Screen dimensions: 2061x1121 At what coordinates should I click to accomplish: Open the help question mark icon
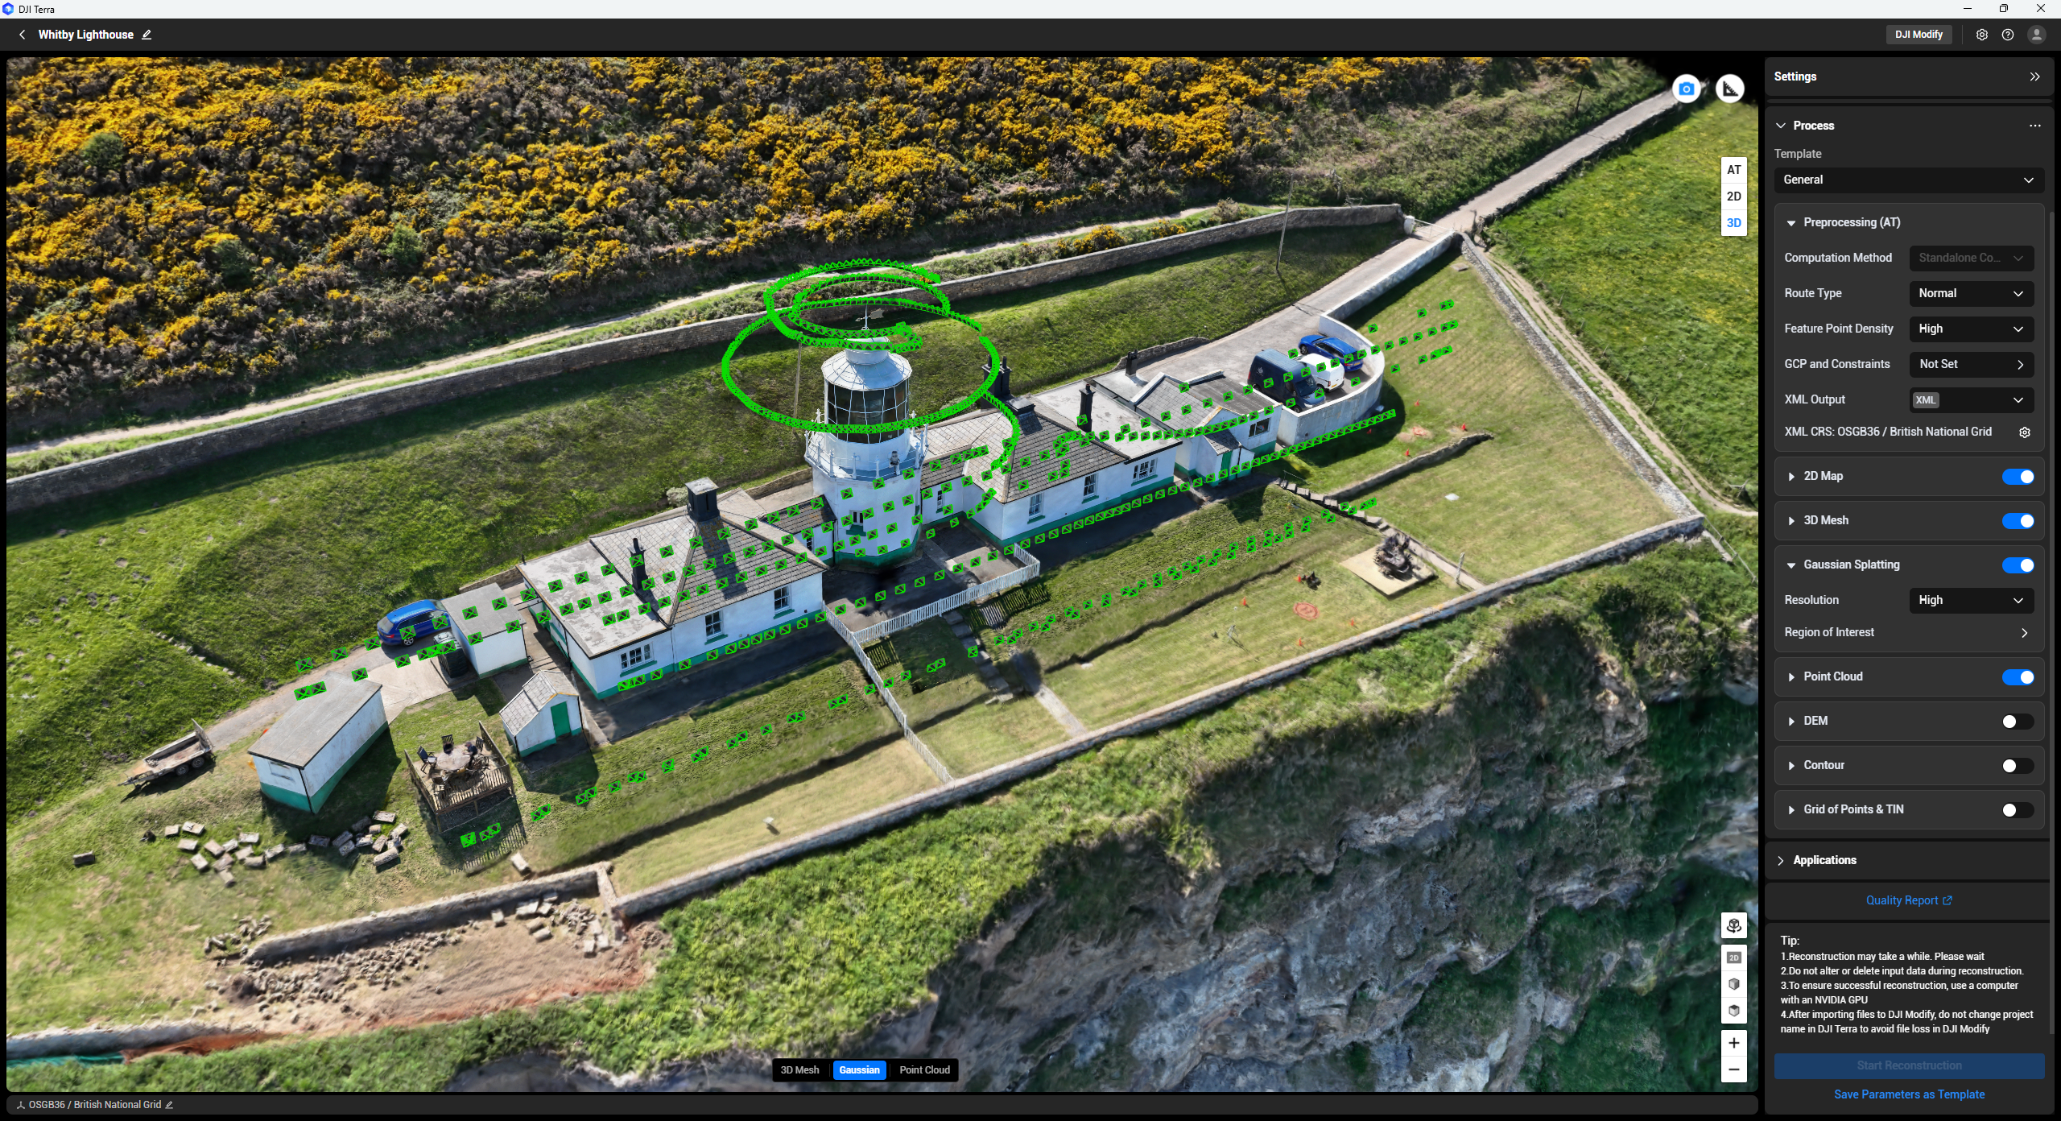click(x=2008, y=35)
